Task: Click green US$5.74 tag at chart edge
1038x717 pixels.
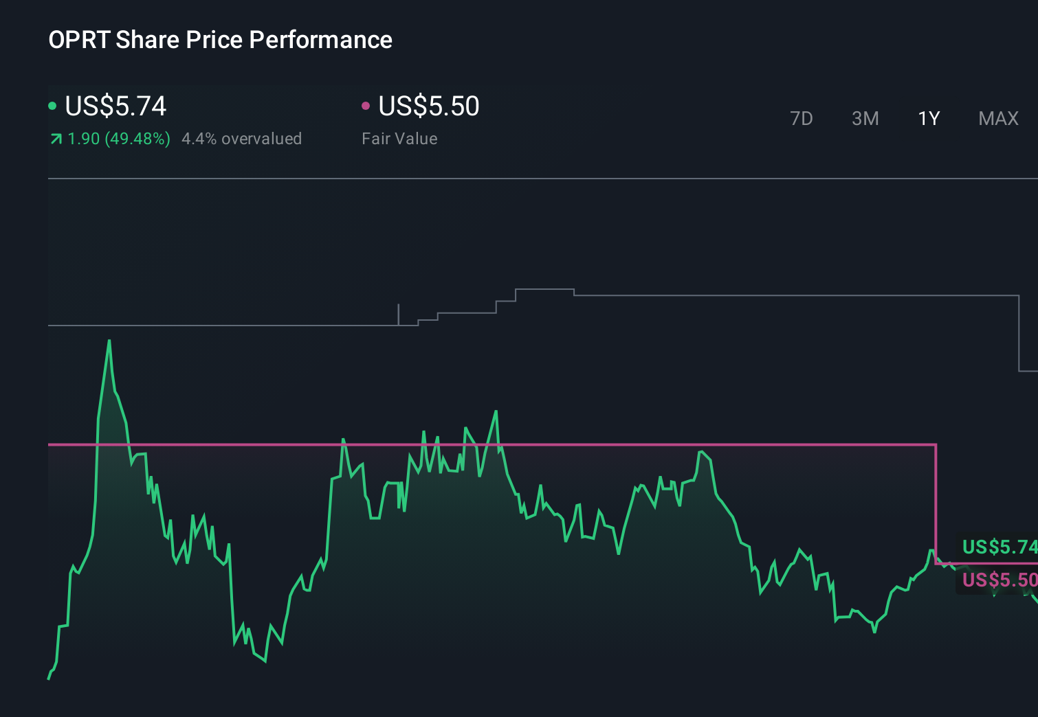Action: coord(1000,547)
